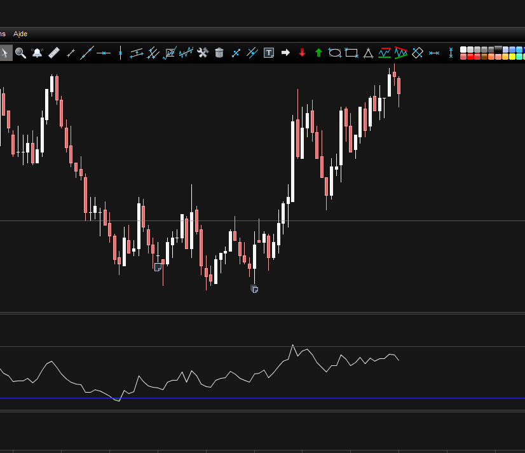This screenshot has width=525, height=453.
Task: Choose the yellow color swatch
Action: click(x=512, y=57)
